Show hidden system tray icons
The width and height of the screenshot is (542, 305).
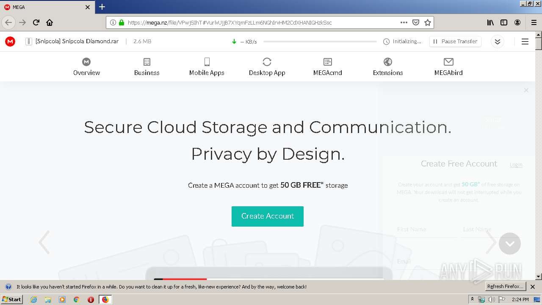[472, 299]
